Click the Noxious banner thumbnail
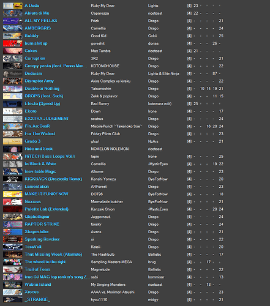This screenshot has height=306, width=270. pyautogui.click(x=13, y=202)
